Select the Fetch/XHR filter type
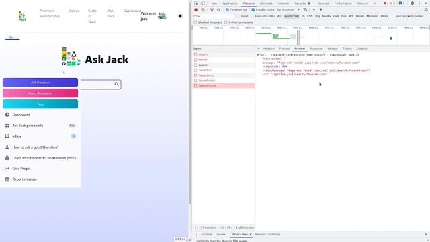430x242 pixels. tap(292, 16)
